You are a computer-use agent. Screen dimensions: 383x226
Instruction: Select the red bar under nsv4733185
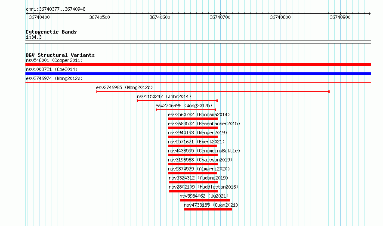(208, 209)
